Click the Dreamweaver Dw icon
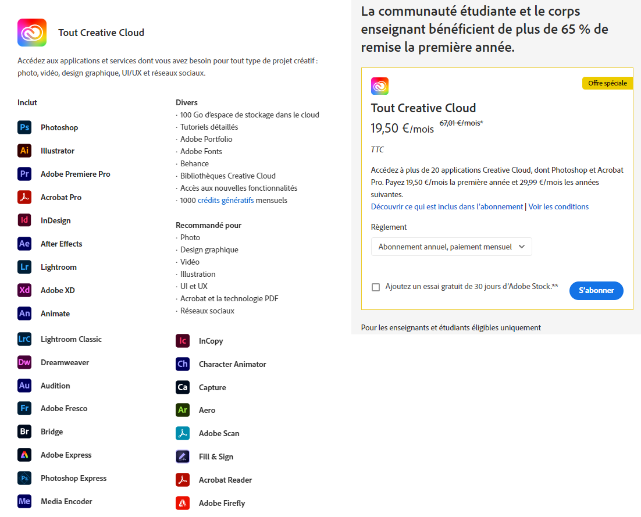This screenshot has width=641, height=517. click(24, 362)
